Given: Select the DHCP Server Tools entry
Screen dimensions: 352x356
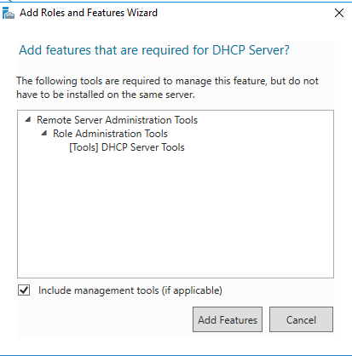Looking at the screenshot, I should pos(127,147).
